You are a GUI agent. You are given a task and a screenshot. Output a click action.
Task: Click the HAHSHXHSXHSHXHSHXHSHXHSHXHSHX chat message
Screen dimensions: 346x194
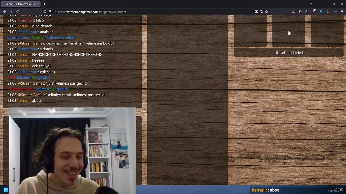(x=67, y=54)
